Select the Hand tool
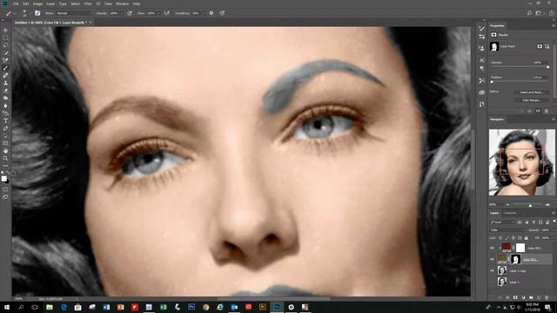The height and width of the screenshot is (313, 557). 5,150
